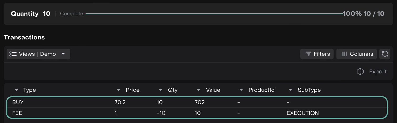The height and width of the screenshot is (123, 397).
Task: Click the Export text link
Action: (x=378, y=71)
